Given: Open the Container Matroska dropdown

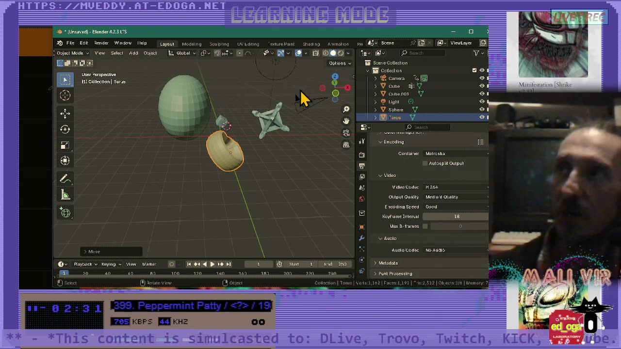Looking at the screenshot, I should click(x=456, y=154).
